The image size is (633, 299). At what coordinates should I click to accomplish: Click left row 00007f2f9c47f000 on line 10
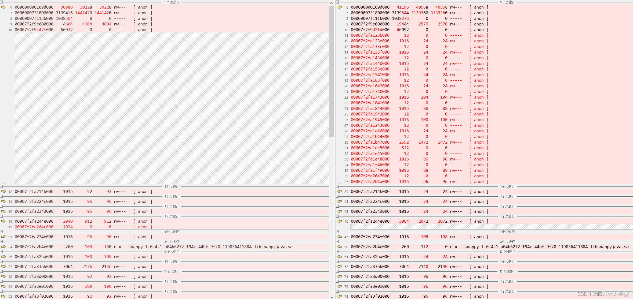coord(172,30)
